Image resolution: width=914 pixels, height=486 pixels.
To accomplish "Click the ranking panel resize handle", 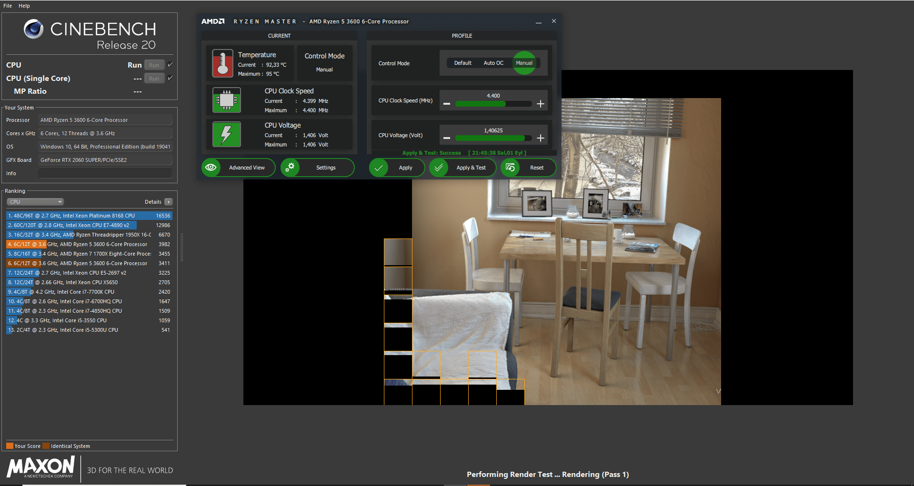I will (x=181, y=248).
